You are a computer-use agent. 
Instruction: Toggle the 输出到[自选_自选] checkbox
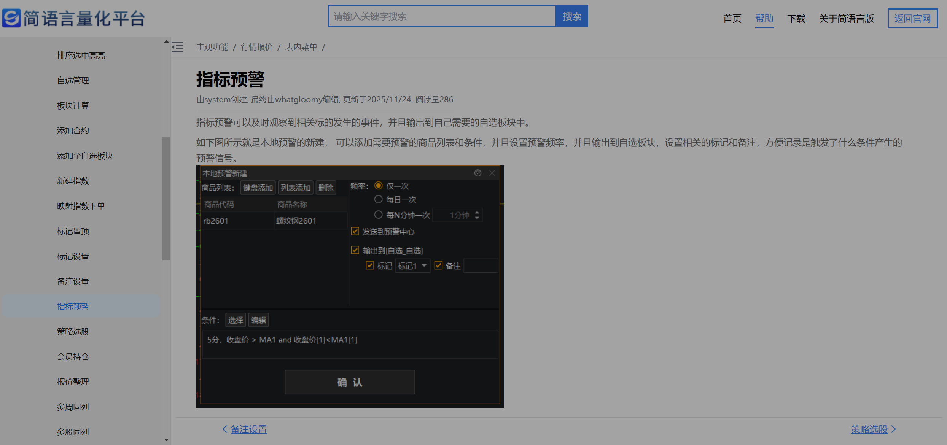click(355, 250)
